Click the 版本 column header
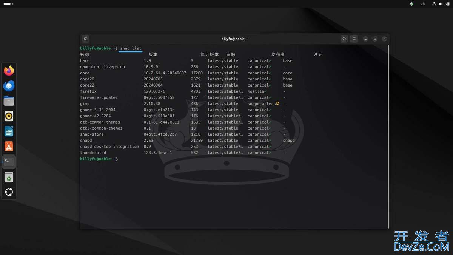The height and width of the screenshot is (255, 453). [x=153, y=54]
